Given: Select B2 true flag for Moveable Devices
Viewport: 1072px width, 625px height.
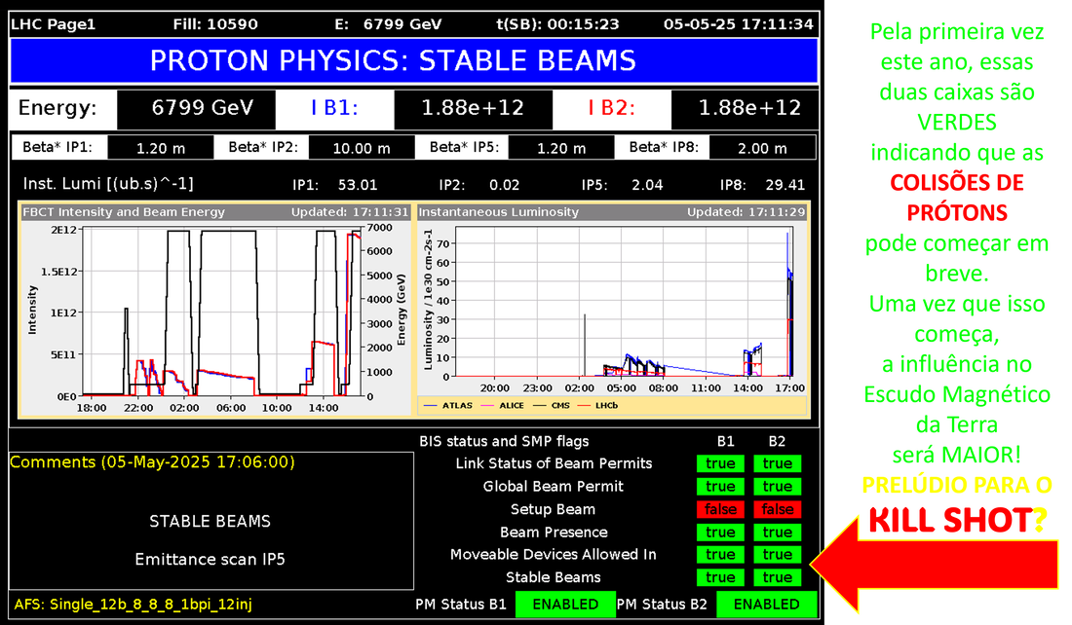Looking at the screenshot, I should [x=778, y=555].
